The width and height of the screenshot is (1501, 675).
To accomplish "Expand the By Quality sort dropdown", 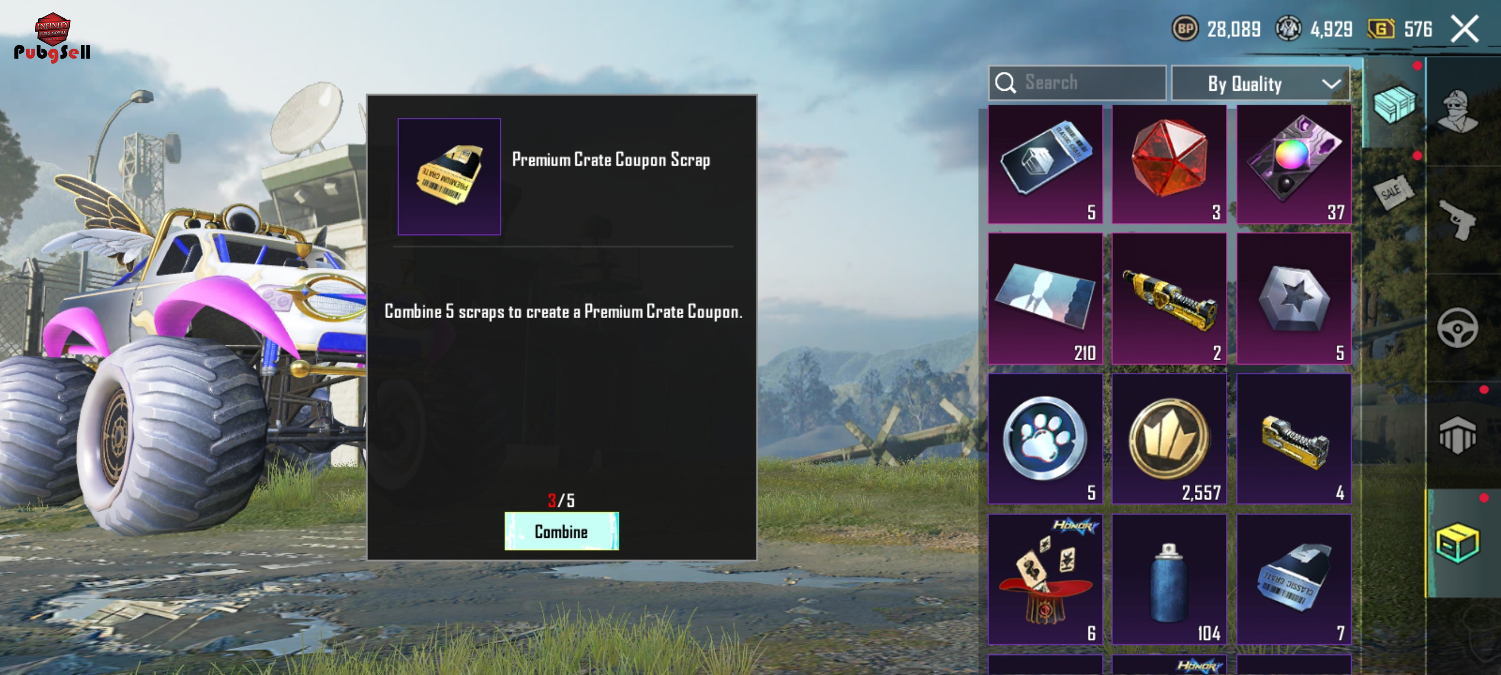I will [x=1260, y=84].
